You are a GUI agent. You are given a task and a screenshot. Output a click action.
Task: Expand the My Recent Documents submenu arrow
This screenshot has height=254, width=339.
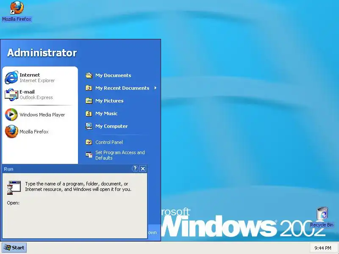tap(155, 88)
